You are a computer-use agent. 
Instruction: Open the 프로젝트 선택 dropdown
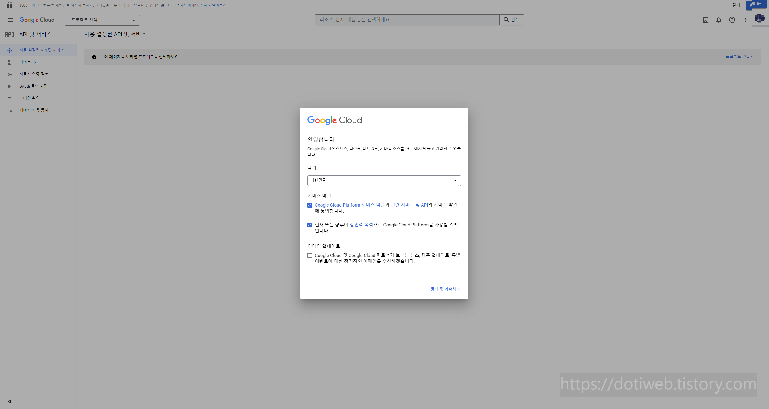(102, 20)
